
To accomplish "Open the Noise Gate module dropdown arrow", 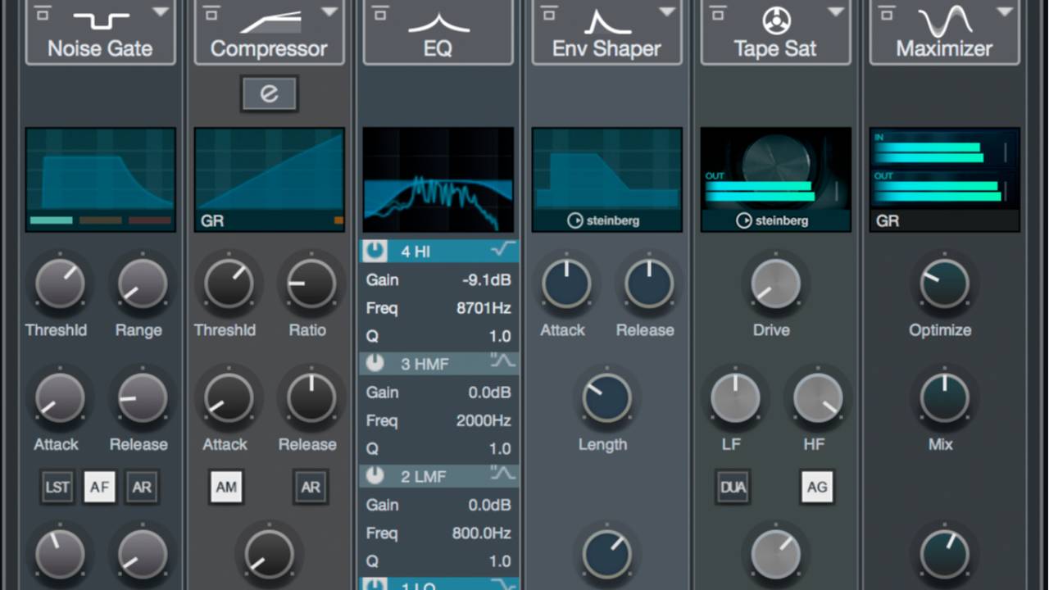I will (161, 11).
